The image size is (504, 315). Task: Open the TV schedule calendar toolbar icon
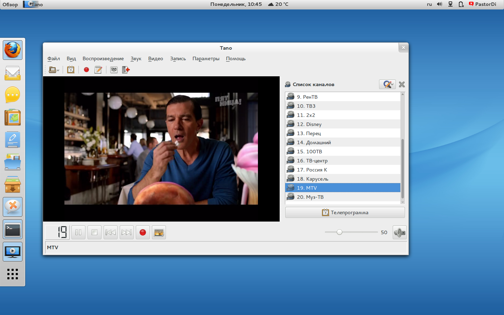[71, 70]
